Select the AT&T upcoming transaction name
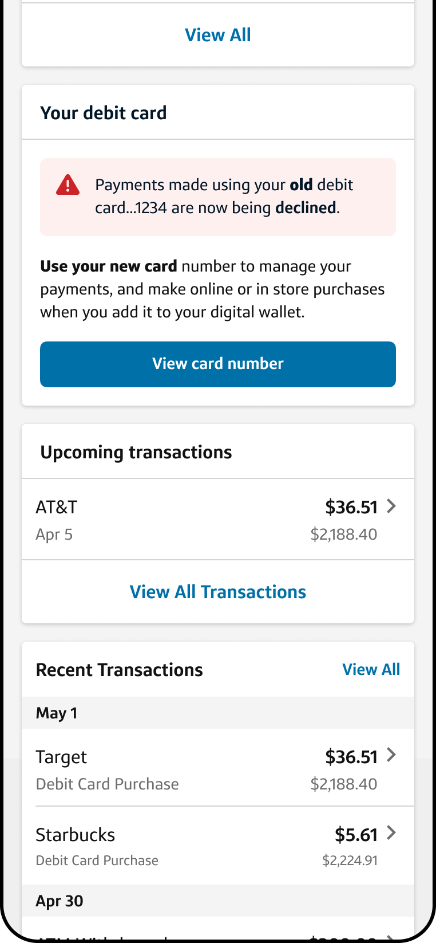 (x=57, y=507)
